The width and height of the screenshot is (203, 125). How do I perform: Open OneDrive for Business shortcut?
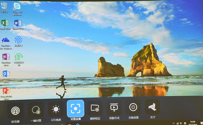[x=6, y=40]
